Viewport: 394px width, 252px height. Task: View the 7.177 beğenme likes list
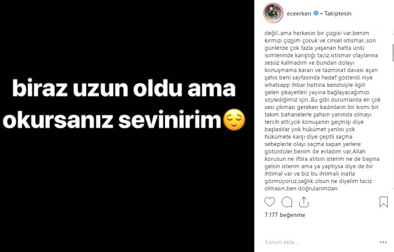pyautogui.click(x=284, y=215)
